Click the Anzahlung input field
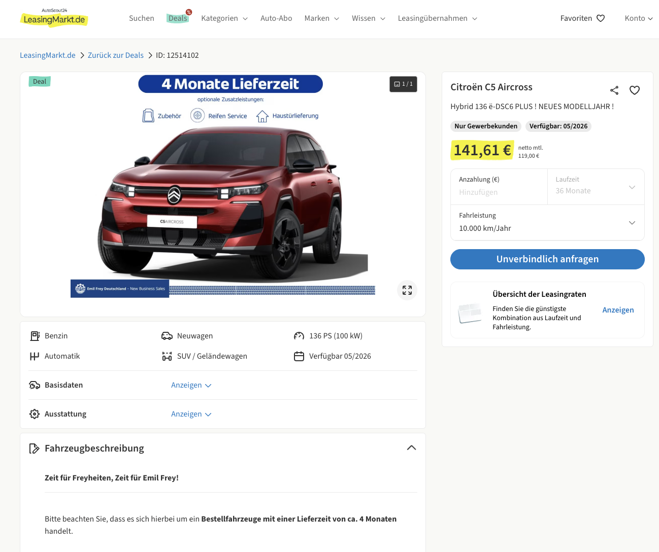This screenshot has width=659, height=552. (499, 192)
